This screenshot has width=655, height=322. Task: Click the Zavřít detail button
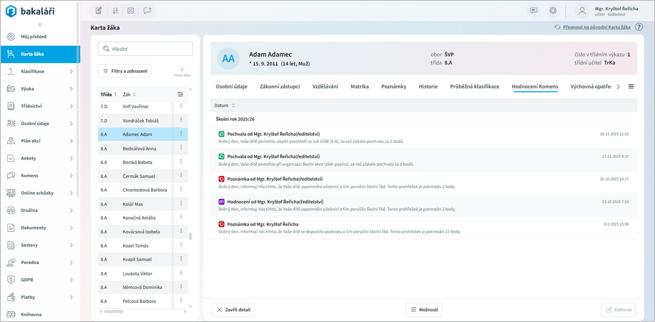tap(233, 310)
